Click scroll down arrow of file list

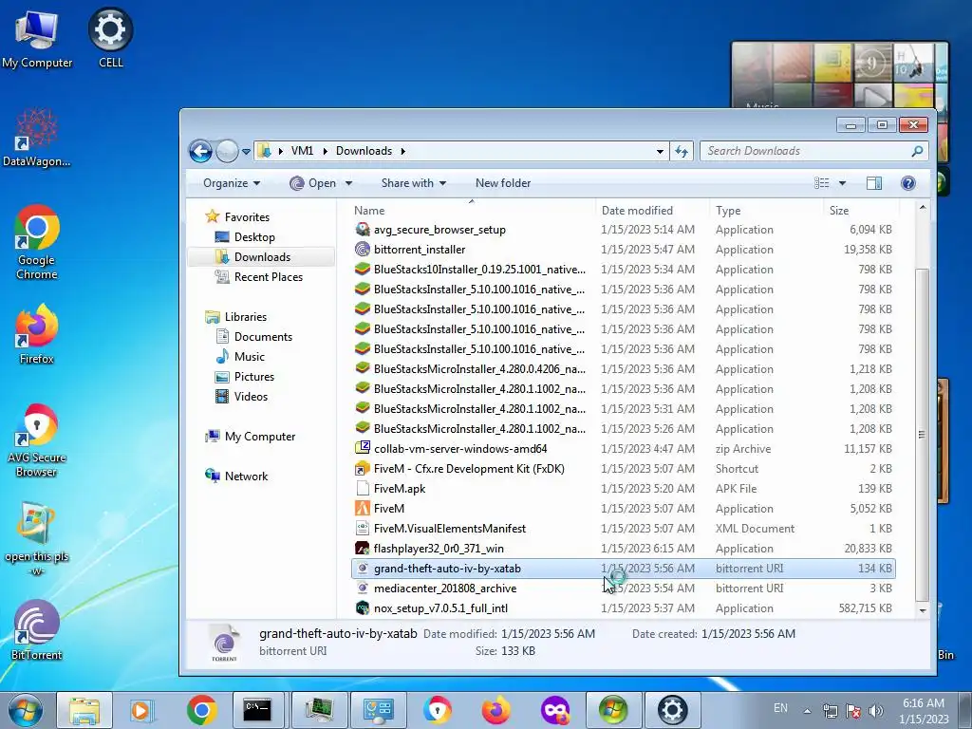pos(922,610)
